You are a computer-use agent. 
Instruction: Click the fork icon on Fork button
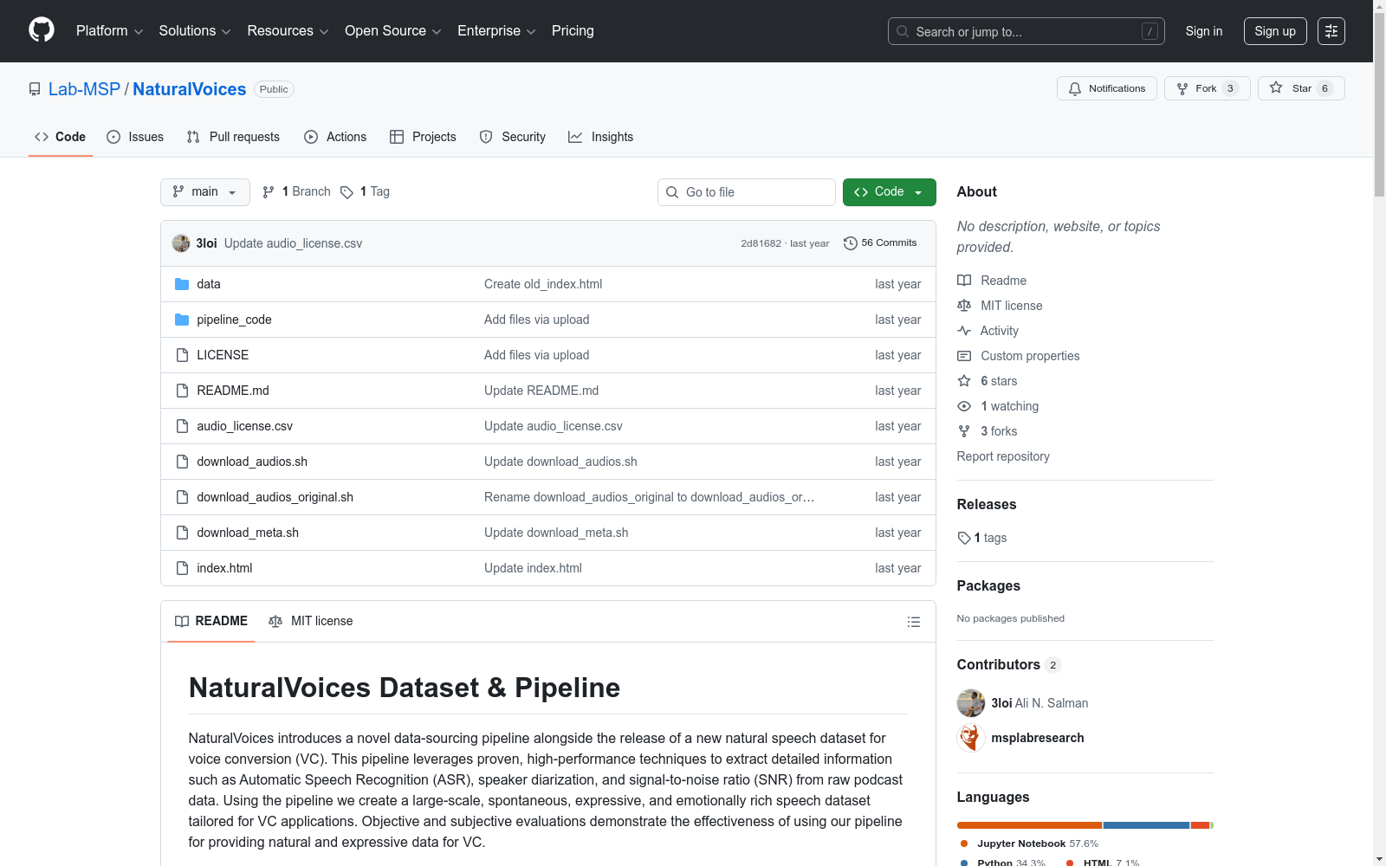pyautogui.click(x=1182, y=88)
